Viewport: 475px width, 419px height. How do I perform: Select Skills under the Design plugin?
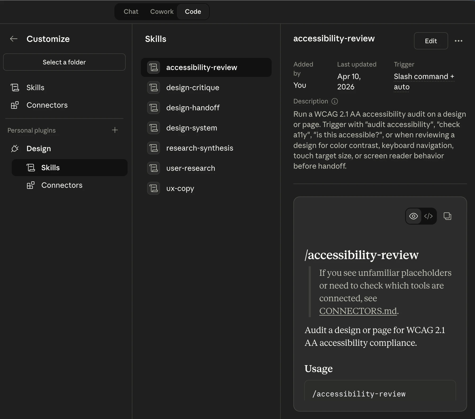(x=50, y=167)
